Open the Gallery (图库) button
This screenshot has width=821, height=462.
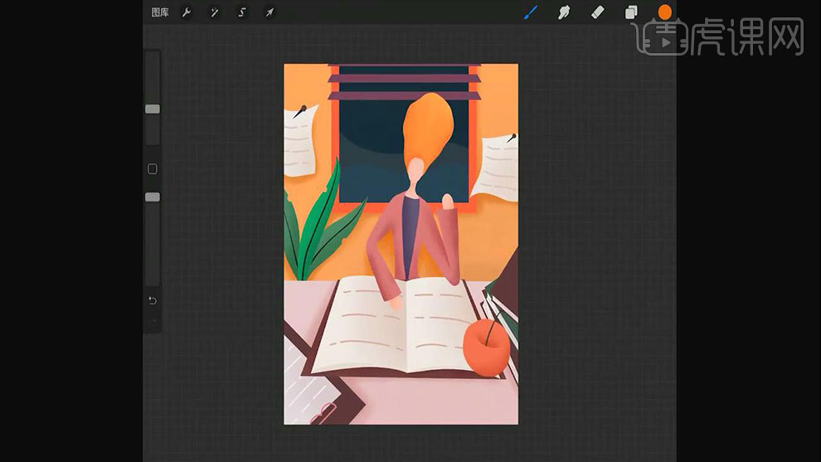click(160, 12)
